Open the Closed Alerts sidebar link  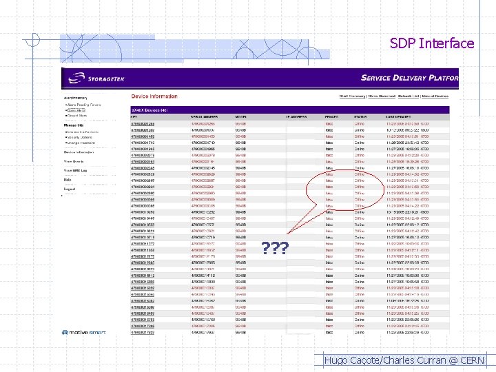(76, 116)
